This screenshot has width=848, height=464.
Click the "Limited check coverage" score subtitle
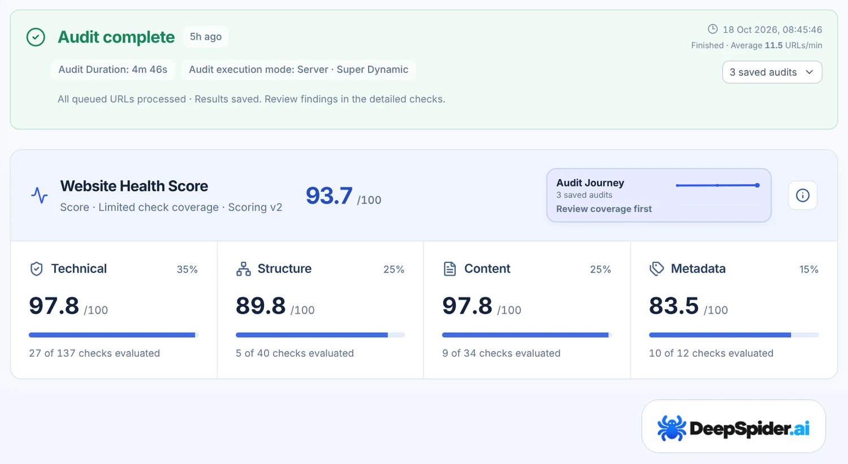tap(158, 207)
